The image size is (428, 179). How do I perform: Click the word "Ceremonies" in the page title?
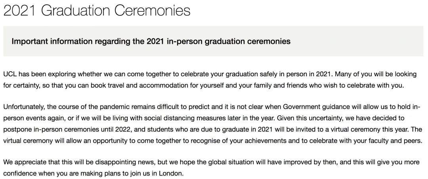(x=152, y=11)
